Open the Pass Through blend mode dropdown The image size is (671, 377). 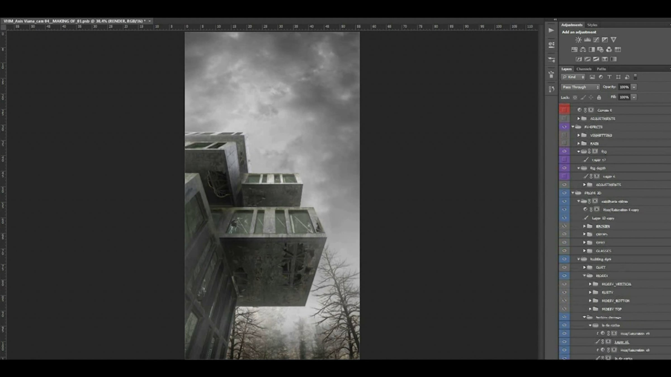click(x=580, y=87)
